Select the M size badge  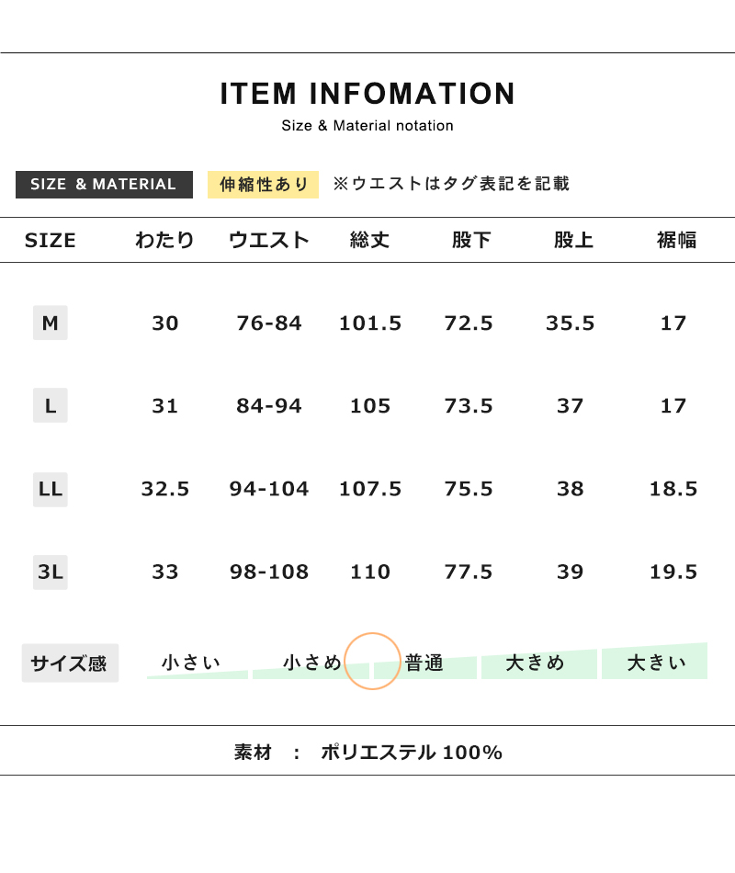click(x=51, y=323)
